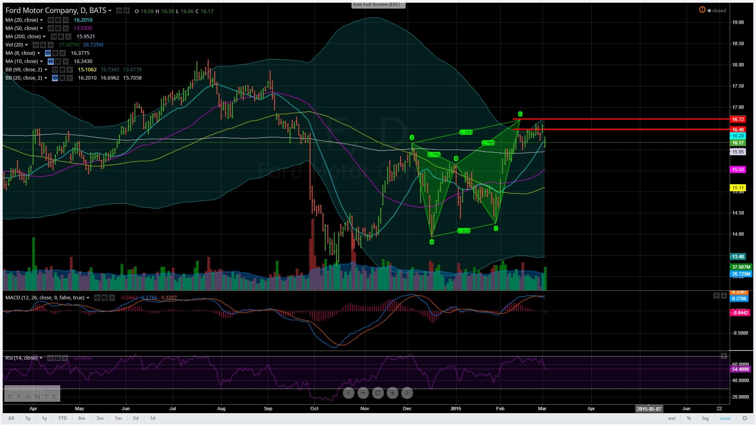Expand the Vol (20) dropdown arrow
Image resolution: width=756 pixels, height=425 pixels.
(26, 45)
